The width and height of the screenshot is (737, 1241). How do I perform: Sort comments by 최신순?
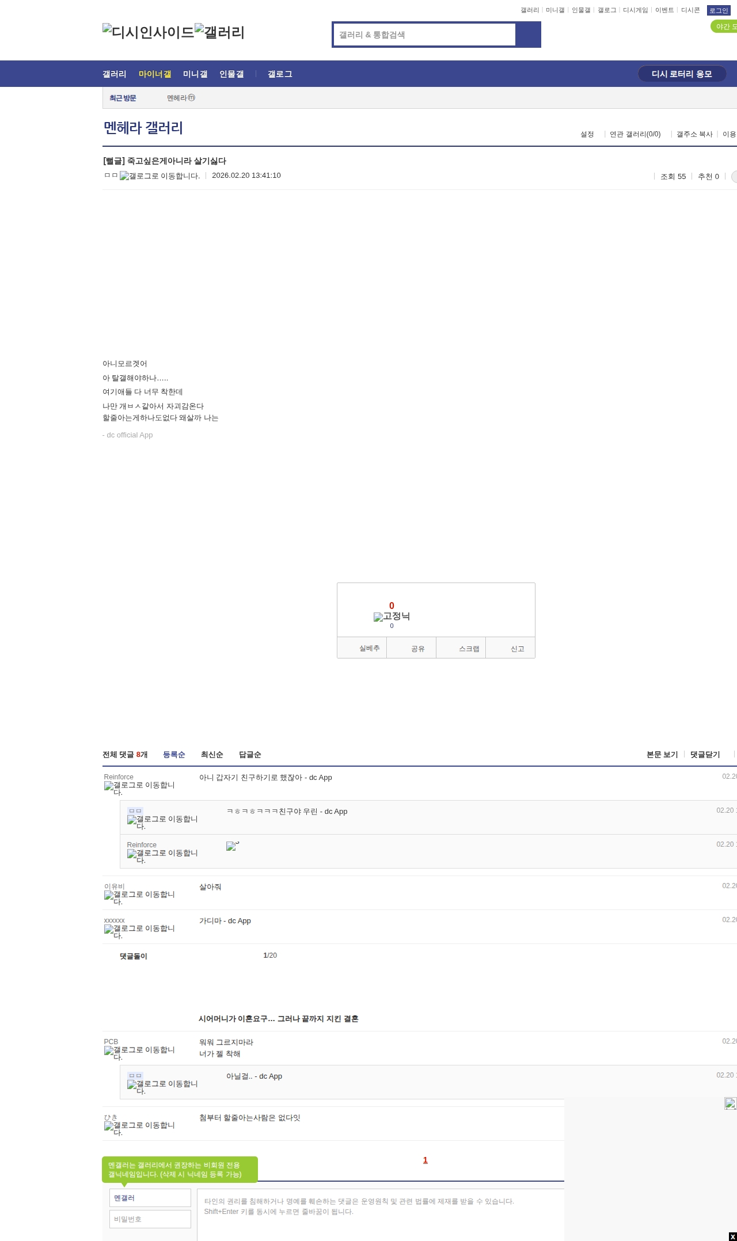tap(212, 755)
